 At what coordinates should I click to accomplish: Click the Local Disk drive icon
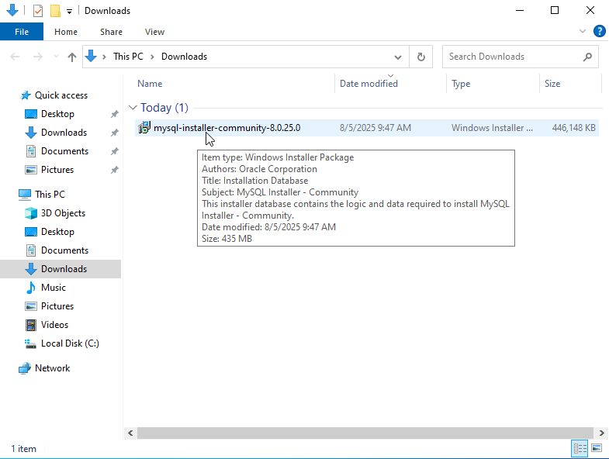coord(30,343)
